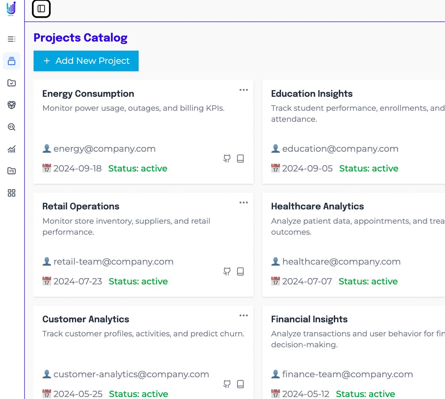Open Customer Analytics card options menu
The image size is (445, 399).
coord(243,316)
